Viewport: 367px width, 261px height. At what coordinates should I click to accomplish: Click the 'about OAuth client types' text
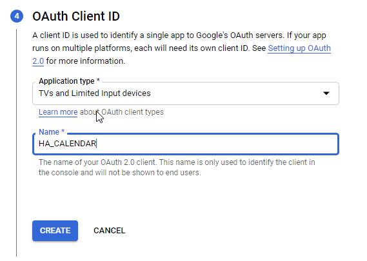click(x=122, y=112)
